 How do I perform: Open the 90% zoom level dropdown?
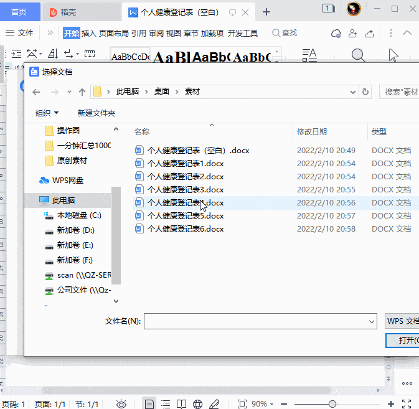(x=272, y=405)
